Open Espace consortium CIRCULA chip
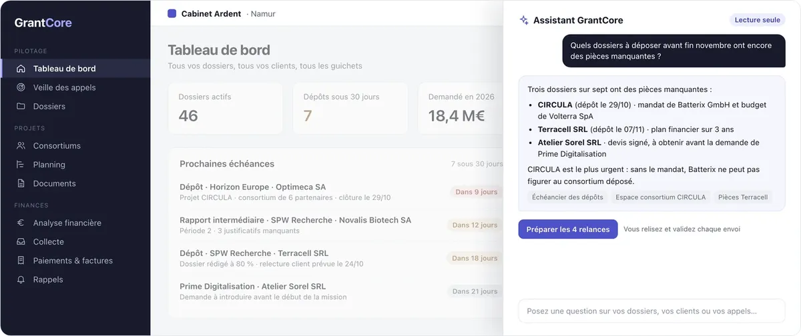 [x=660, y=197]
